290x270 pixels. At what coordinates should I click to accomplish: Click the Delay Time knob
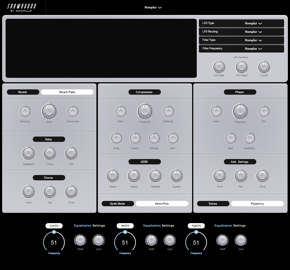50,153
